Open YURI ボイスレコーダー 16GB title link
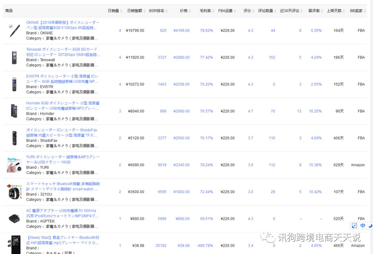 point(63,160)
